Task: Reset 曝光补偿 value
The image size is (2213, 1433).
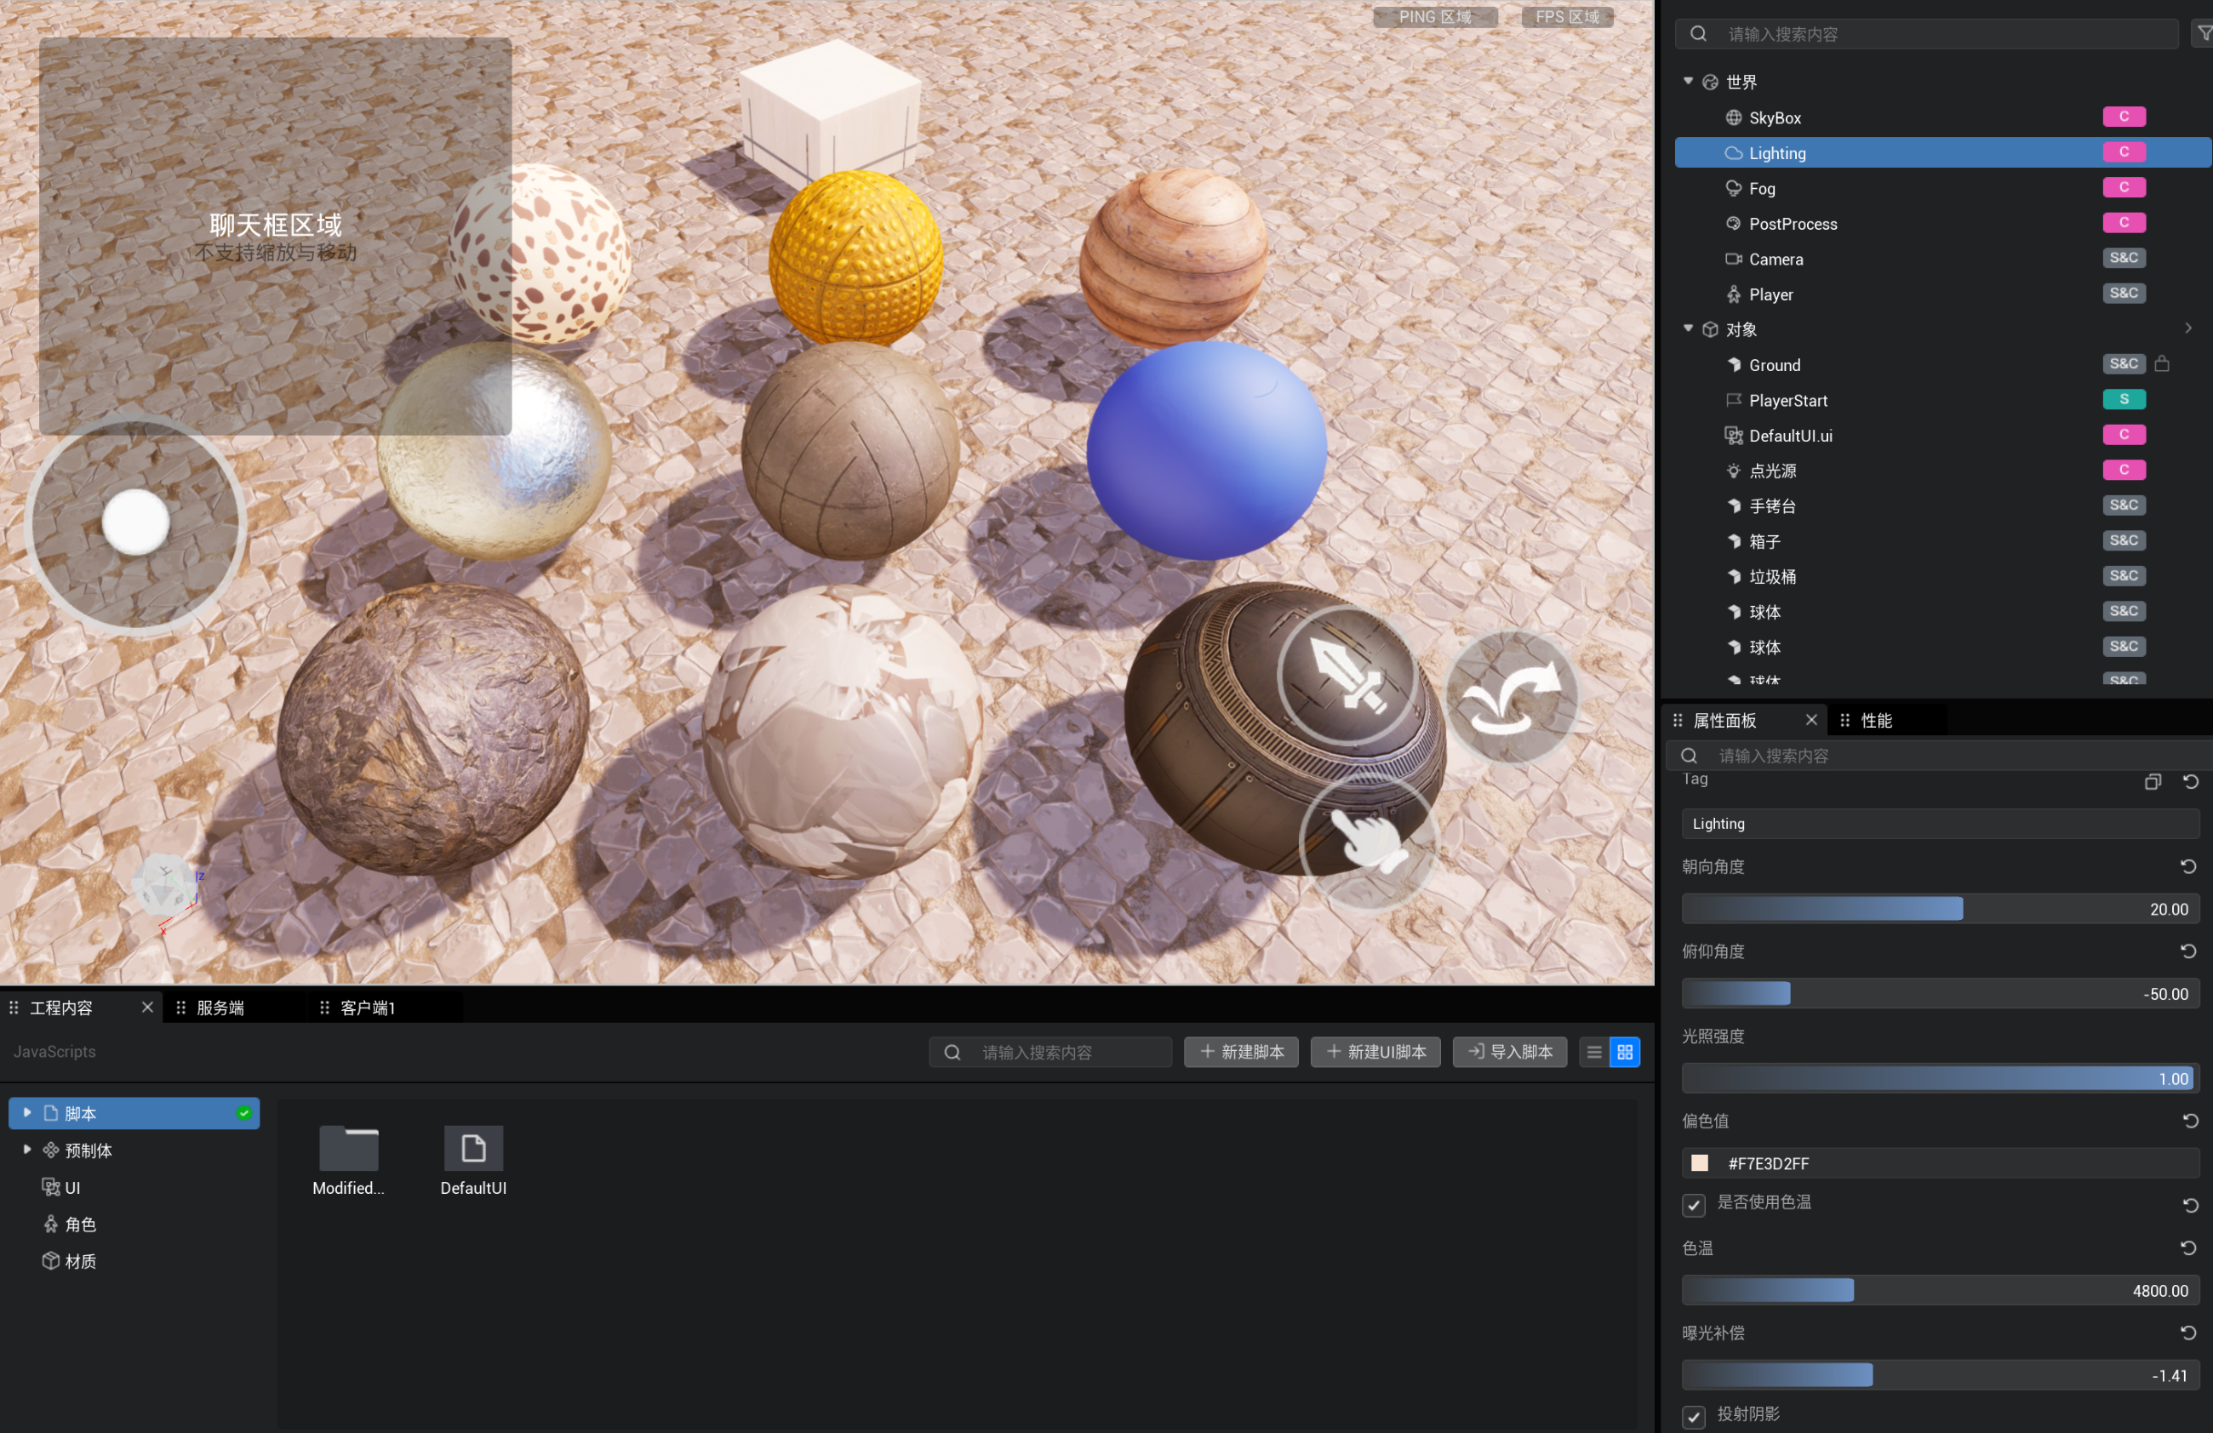Action: click(2188, 1333)
